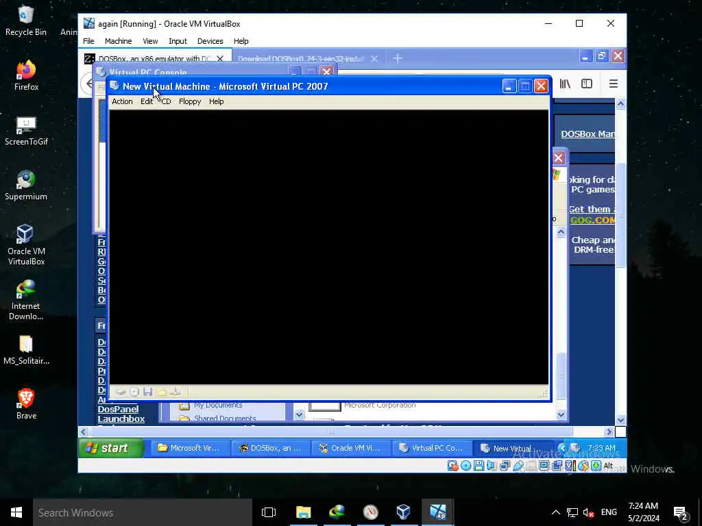Toggle Firefox sidebar icon

point(587,84)
